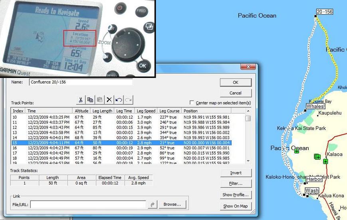
Task: Select track point row with index 18
Action: 121,158
